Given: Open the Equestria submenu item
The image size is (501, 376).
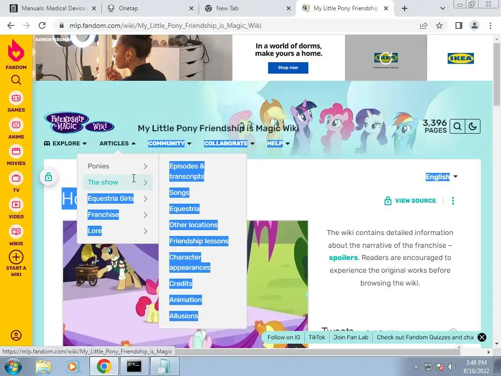Looking at the screenshot, I should tap(184, 209).
